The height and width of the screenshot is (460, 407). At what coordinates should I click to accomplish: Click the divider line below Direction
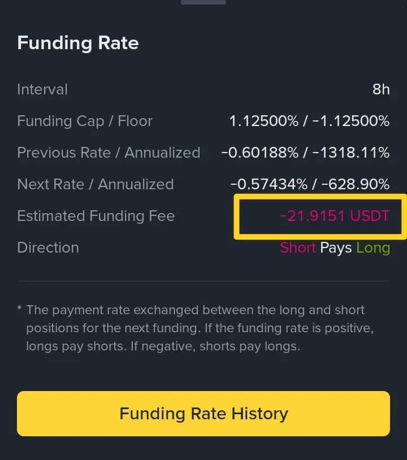[203, 281]
